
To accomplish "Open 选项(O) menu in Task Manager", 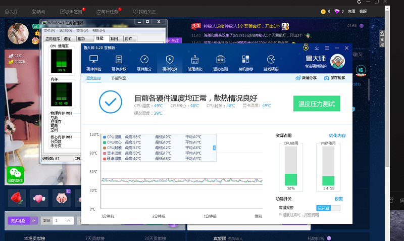I will 66,30.
